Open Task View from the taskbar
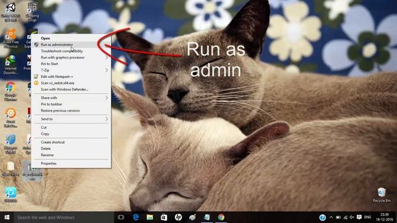The width and height of the screenshot is (397, 223). [121, 217]
